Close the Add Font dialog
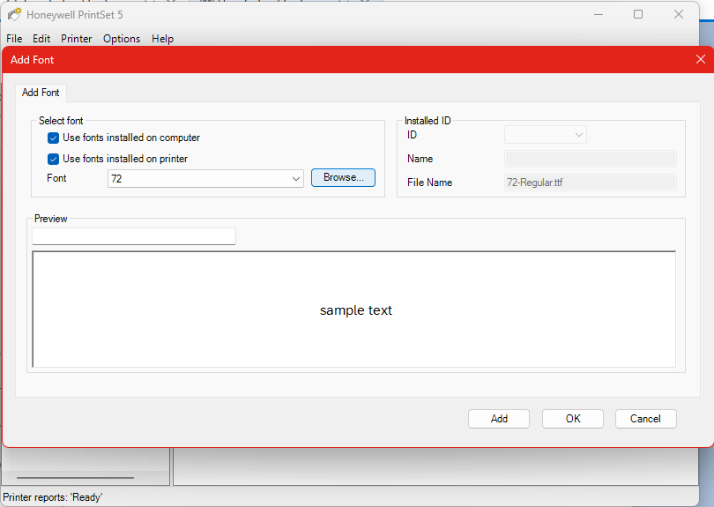The width and height of the screenshot is (714, 507). click(701, 59)
